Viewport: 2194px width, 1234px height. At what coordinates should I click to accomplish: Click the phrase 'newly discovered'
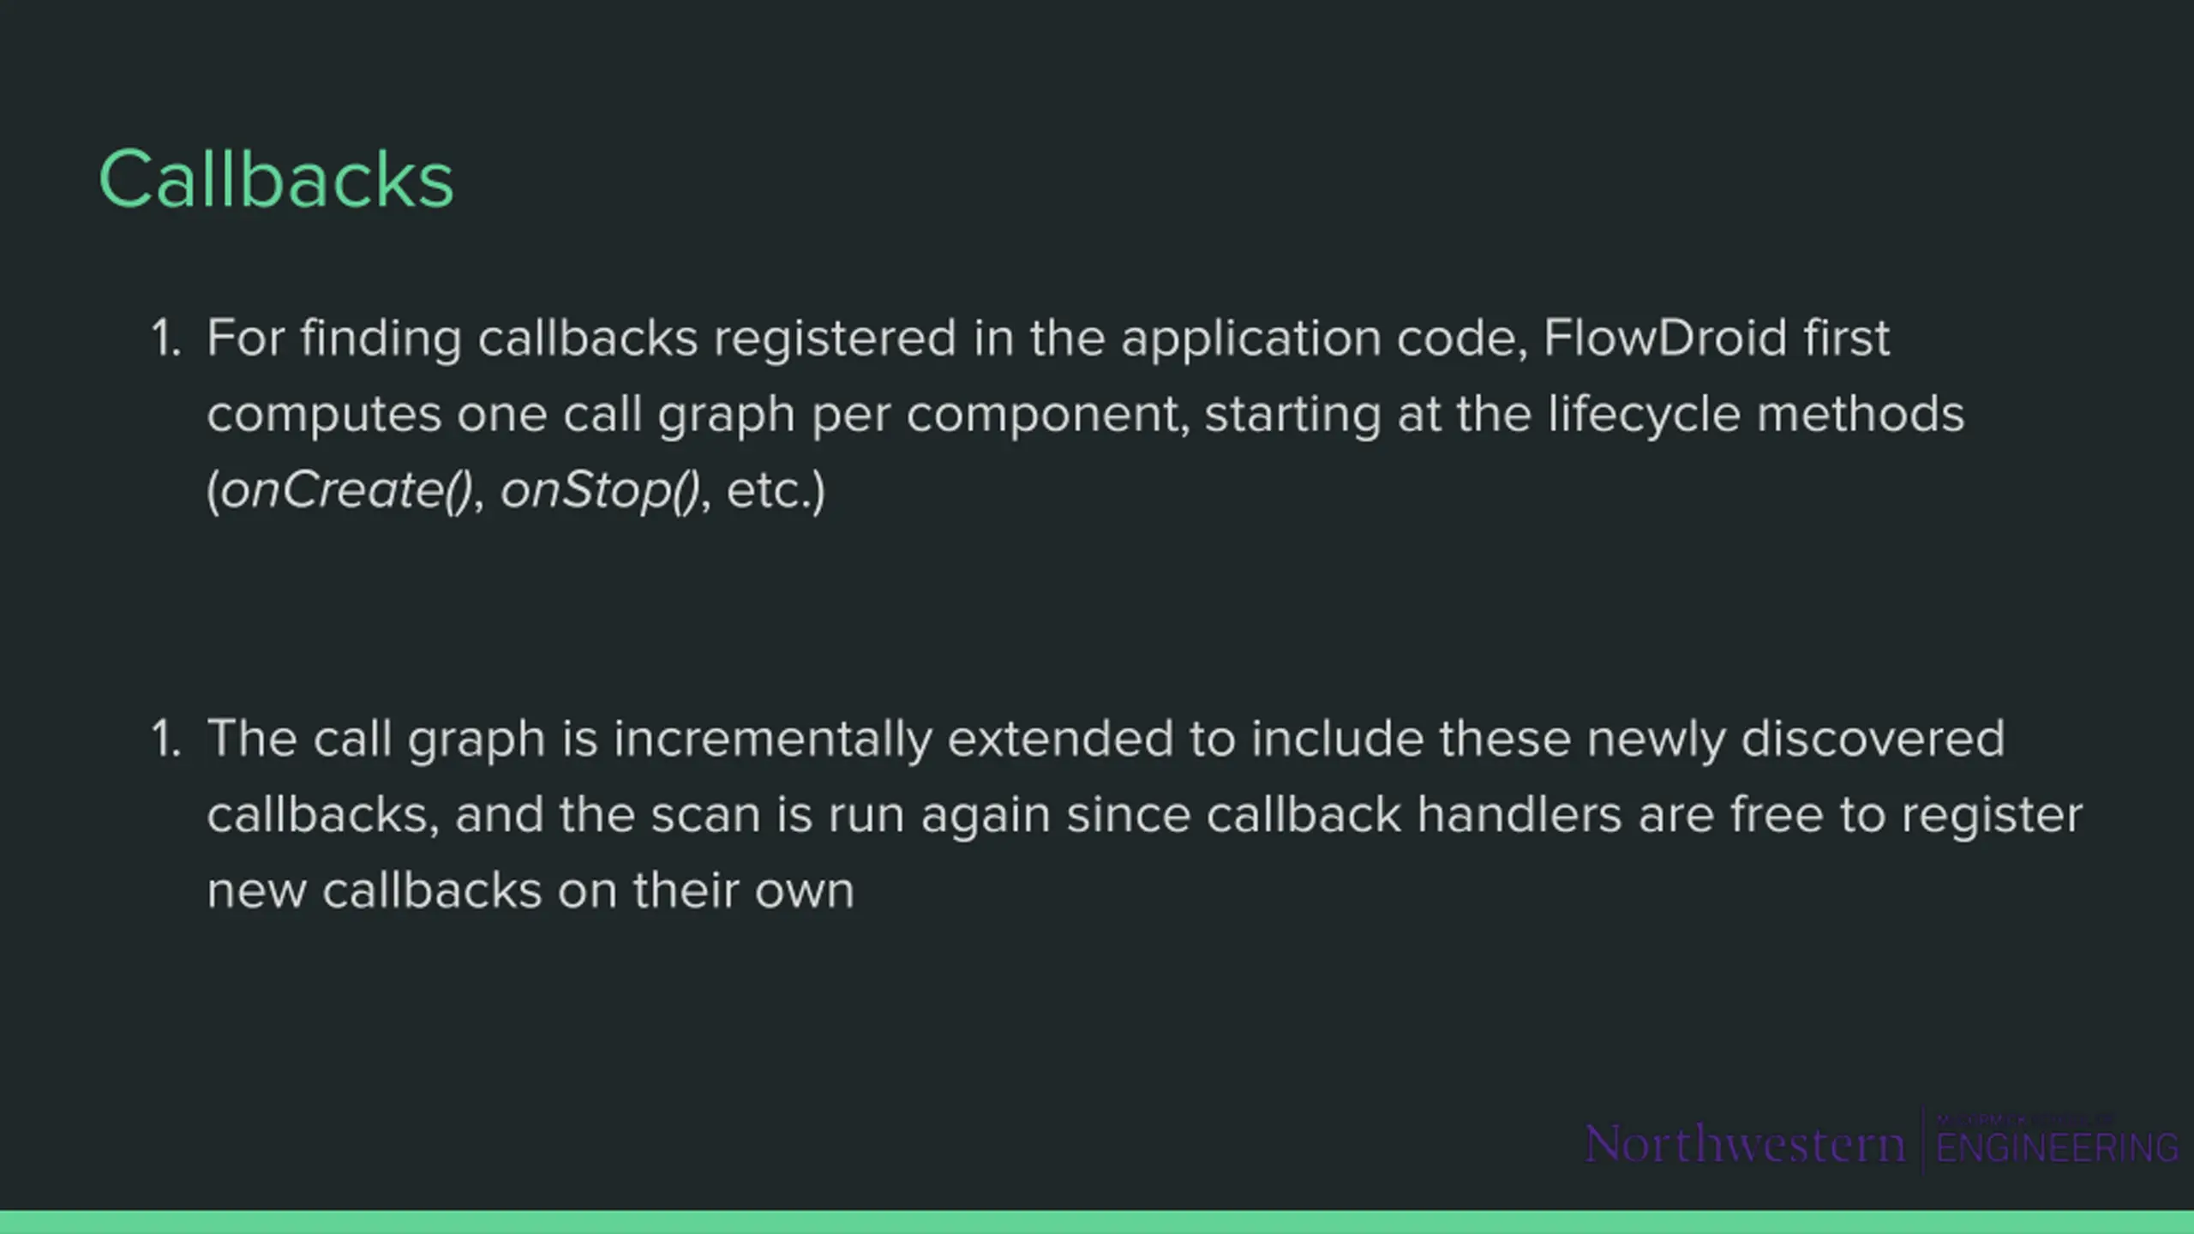click(x=1795, y=739)
